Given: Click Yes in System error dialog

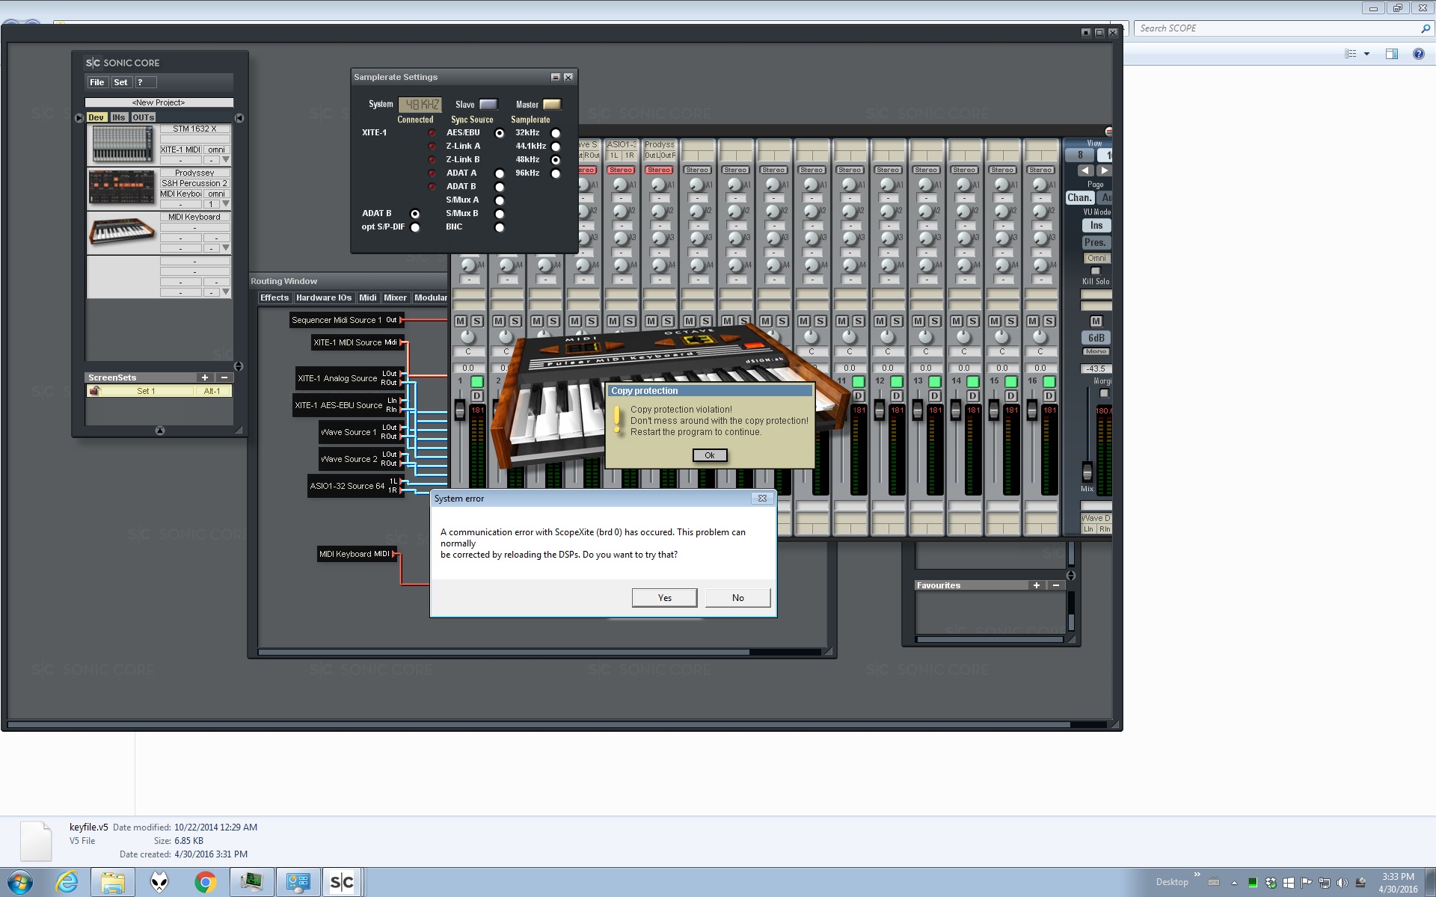Looking at the screenshot, I should tap(664, 597).
